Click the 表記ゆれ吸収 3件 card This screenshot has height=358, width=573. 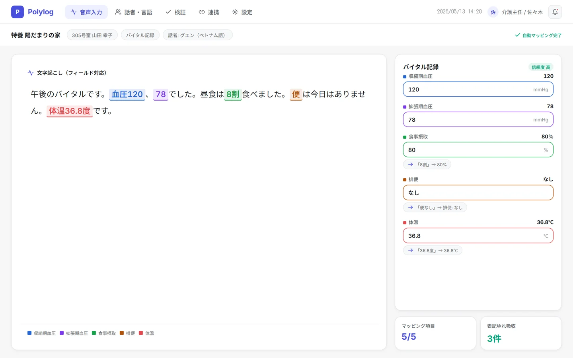click(x=521, y=333)
